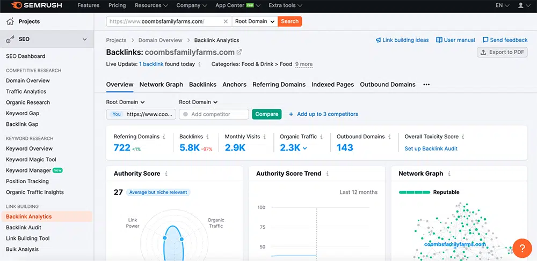Screen dimensions: 537x261
Task: Click the Export to PDF button
Action: (x=502, y=52)
